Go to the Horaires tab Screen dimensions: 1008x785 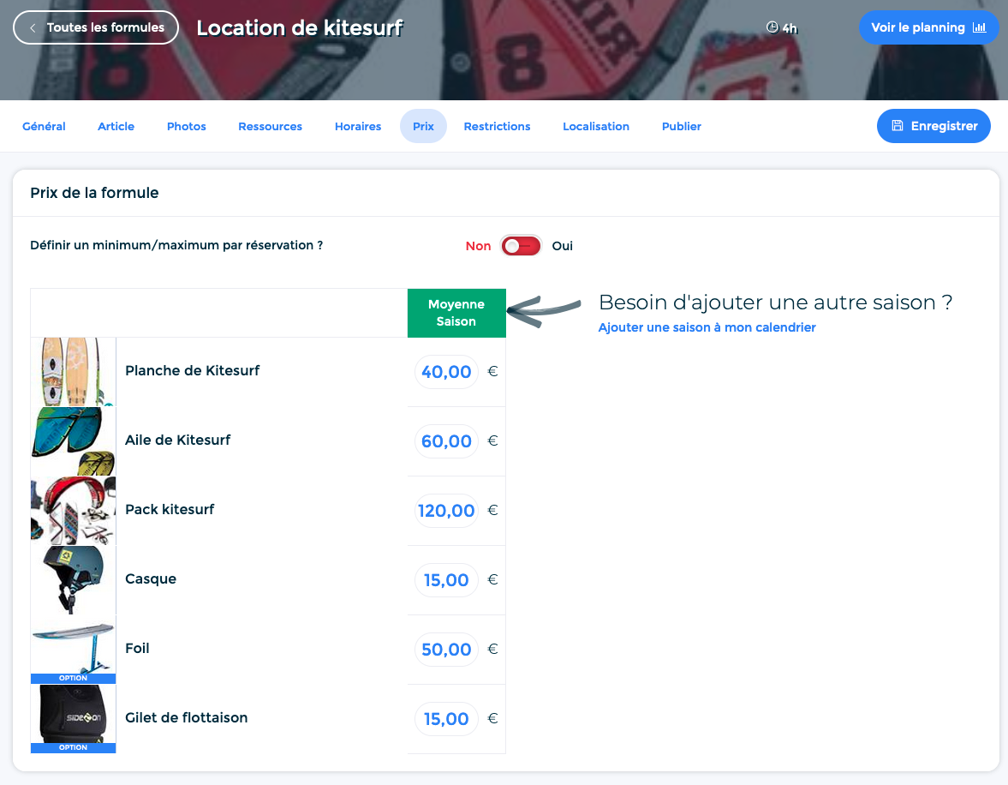358,126
